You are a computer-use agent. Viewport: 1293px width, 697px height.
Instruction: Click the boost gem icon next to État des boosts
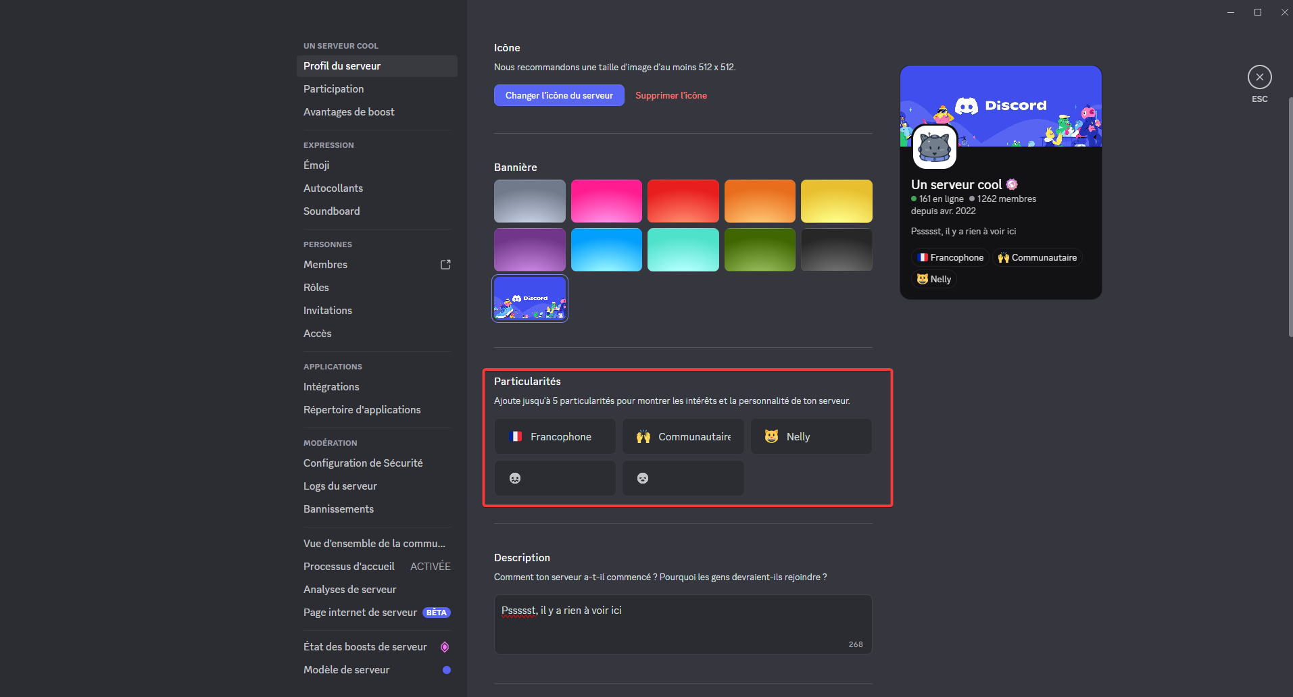(x=445, y=647)
